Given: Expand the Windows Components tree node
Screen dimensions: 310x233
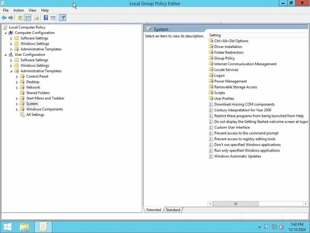Looking at the screenshot, I should click(x=17, y=109).
